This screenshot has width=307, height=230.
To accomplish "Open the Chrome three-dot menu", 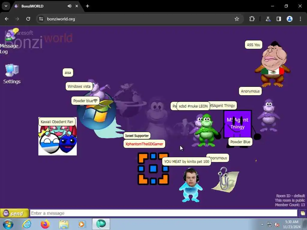I will (x=300, y=19).
